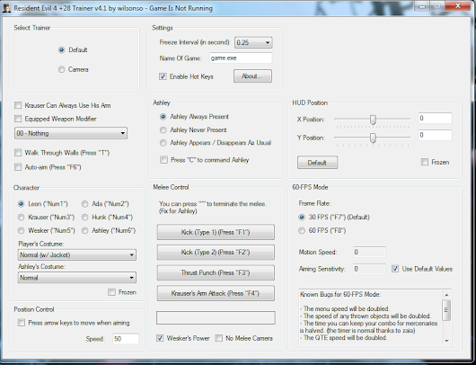Select Hunk as the character
Image resolution: width=476 pixels, height=365 pixels.
(x=84, y=218)
